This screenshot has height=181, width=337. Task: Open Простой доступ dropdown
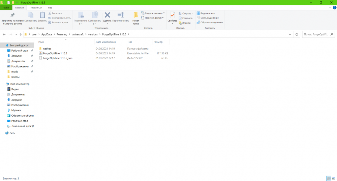[152, 18]
